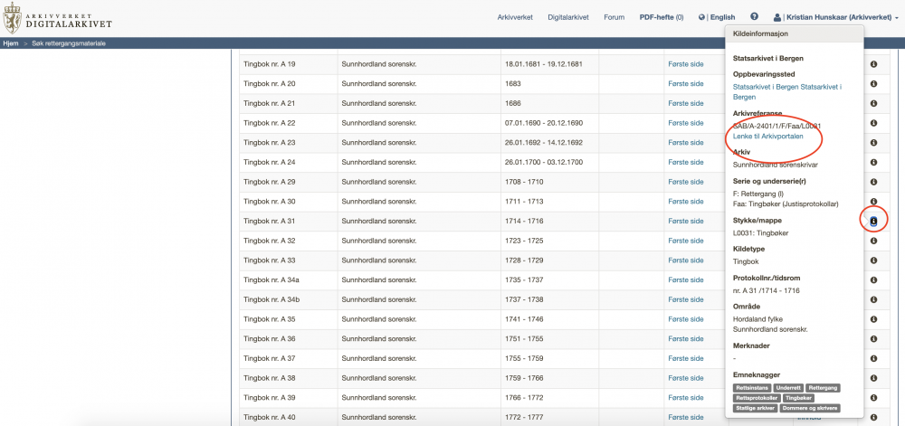Open info icon for Tingbok nr. A 36
This screenshot has height=426, width=905.
(x=873, y=338)
